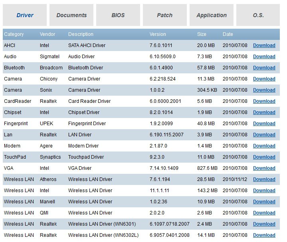The width and height of the screenshot is (287, 242).
Task: Download the Sigmatel Audio Driver
Action: [264, 57]
